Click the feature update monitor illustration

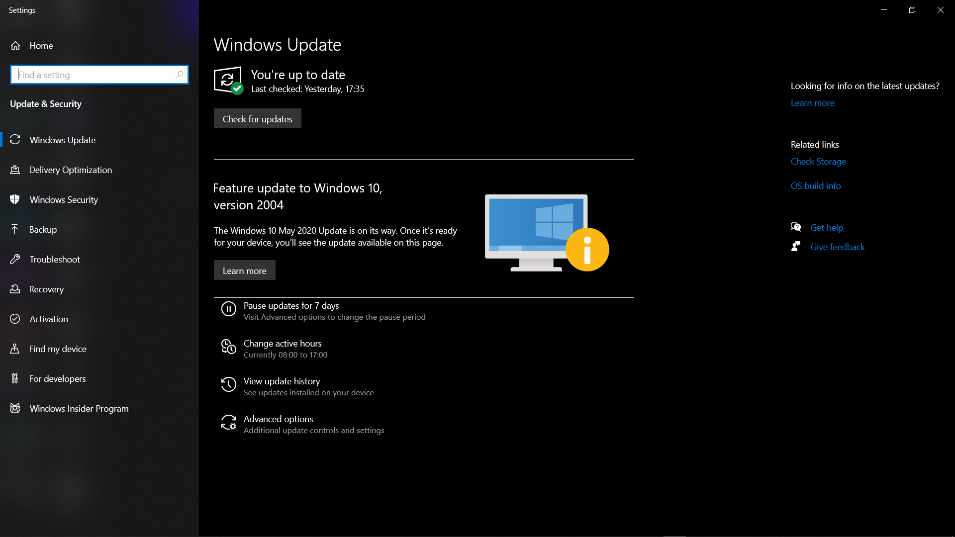click(547, 233)
